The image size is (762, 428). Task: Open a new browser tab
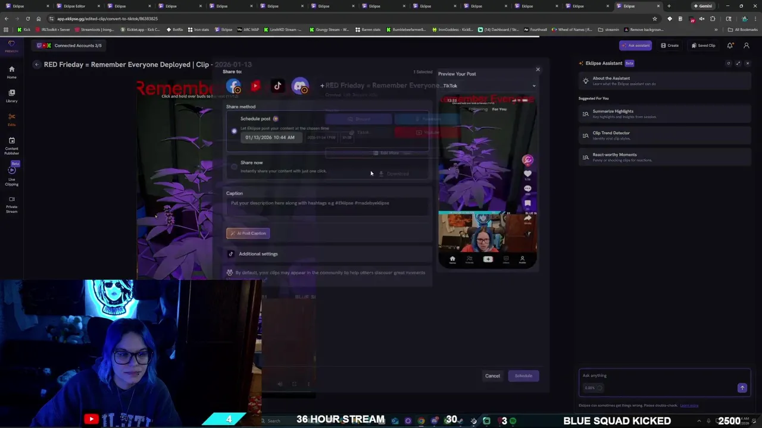tap(669, 6)
